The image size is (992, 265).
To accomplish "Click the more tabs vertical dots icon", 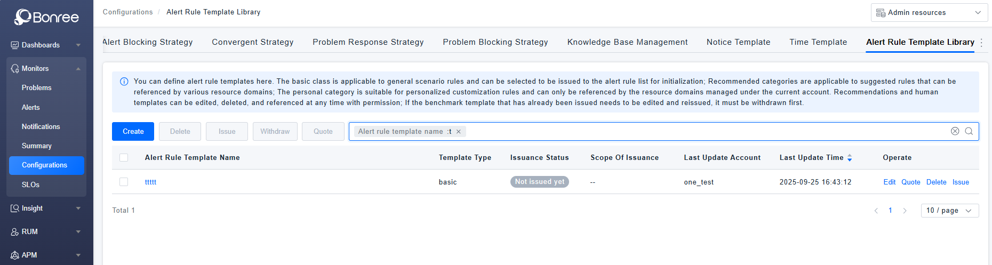I will (982, 42).
